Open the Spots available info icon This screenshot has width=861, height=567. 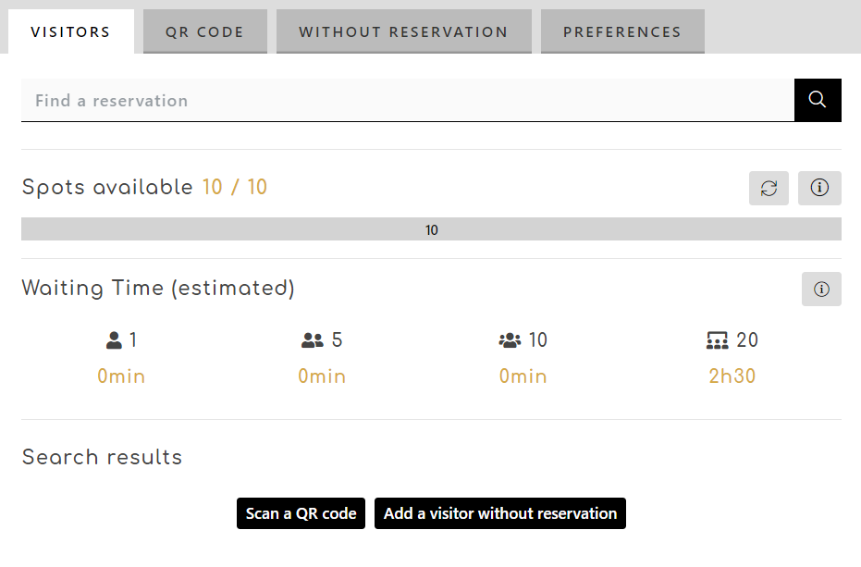tap(819, 188)
